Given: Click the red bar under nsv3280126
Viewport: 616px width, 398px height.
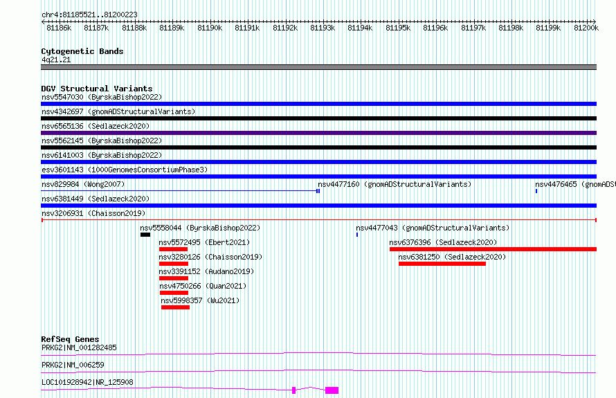Looking at the screenshot, I should (174, 264).
